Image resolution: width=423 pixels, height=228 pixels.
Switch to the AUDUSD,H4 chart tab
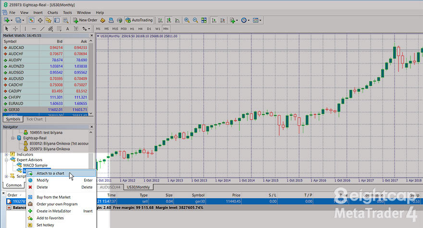coord(110,187)
